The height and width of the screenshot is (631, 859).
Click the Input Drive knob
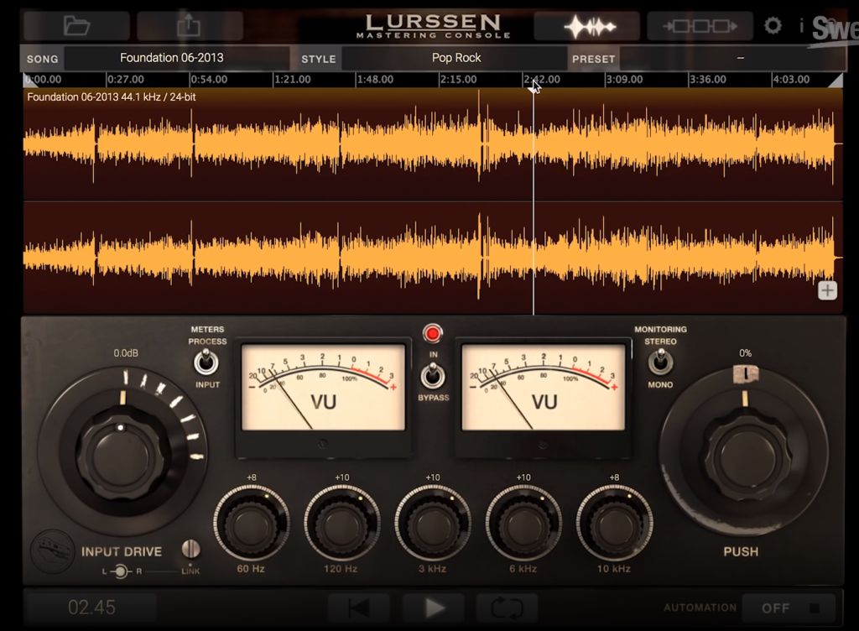click(x=121, y=456)
